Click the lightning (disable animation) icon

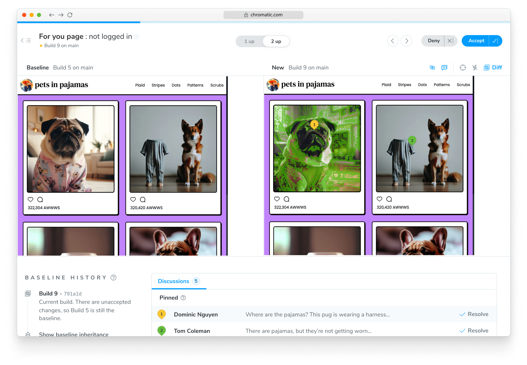pos(475,67)
